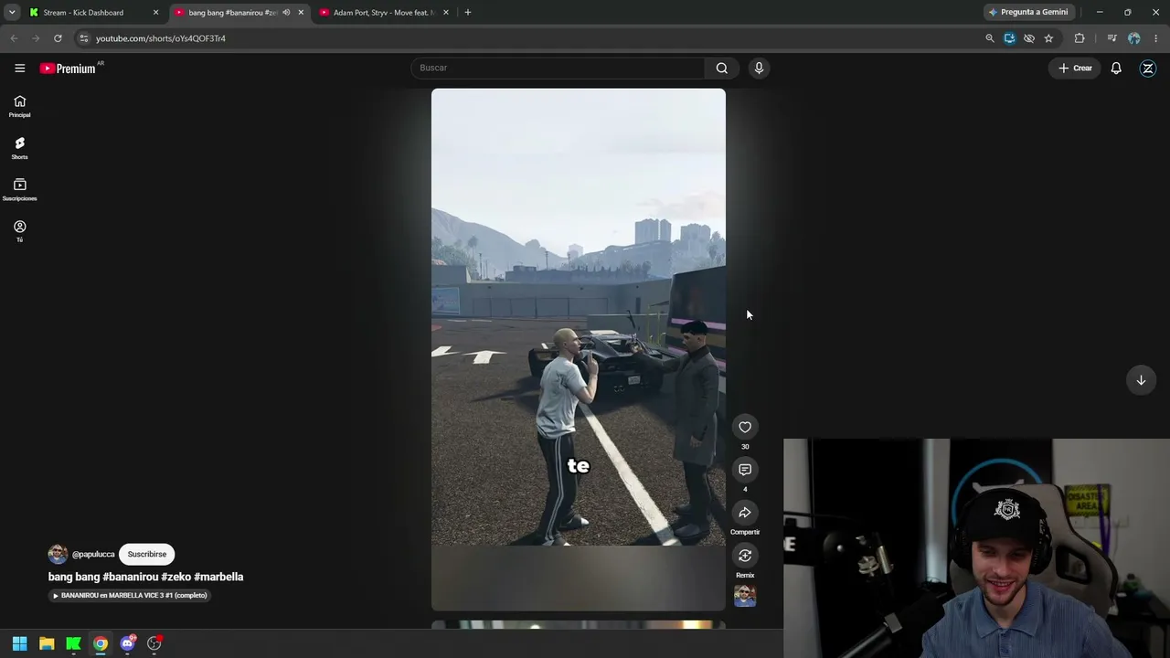The height and width of the screenshot is (658, 1170).
Task: Like the bang bang short
Action: coord(745,427)
